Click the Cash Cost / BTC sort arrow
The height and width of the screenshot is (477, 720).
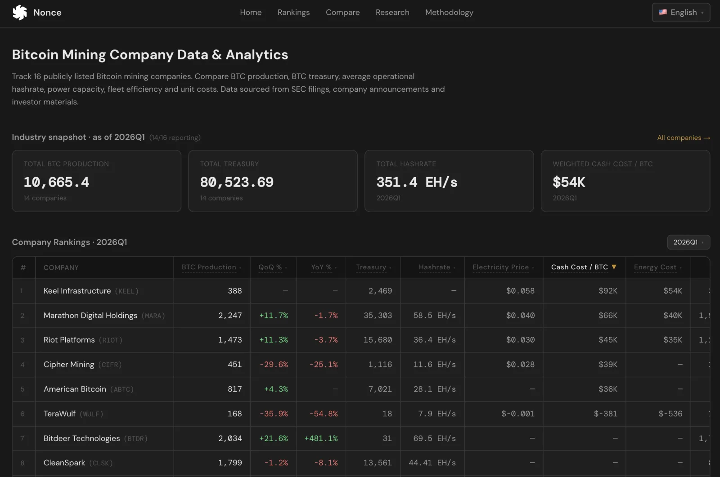pos(614,267)
